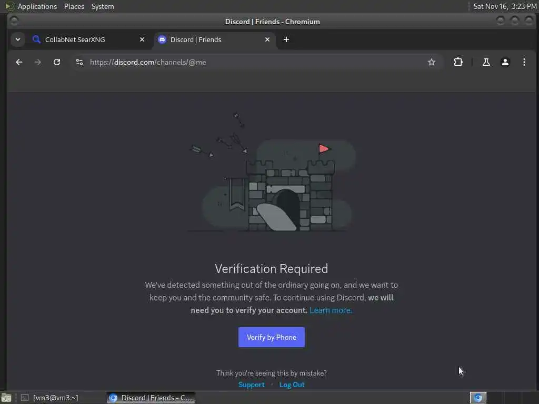This screenshot has height=404, width=539.
Task: Open Chromium three-dot menu
Action: (x=524, y=62)
